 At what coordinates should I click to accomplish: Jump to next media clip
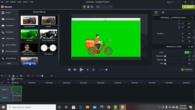(x=93, y=70)
